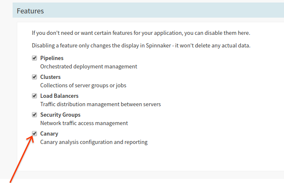Select the Clusters label
The image size is (284, 183).
pyautogui.click(x=50, y=77)
